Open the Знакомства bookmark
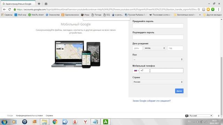 [53, 15]
